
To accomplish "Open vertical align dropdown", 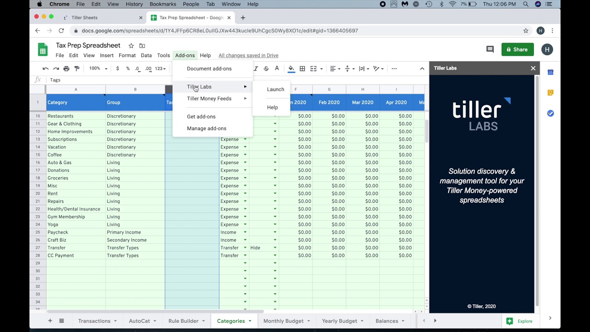I will [350, 69].
